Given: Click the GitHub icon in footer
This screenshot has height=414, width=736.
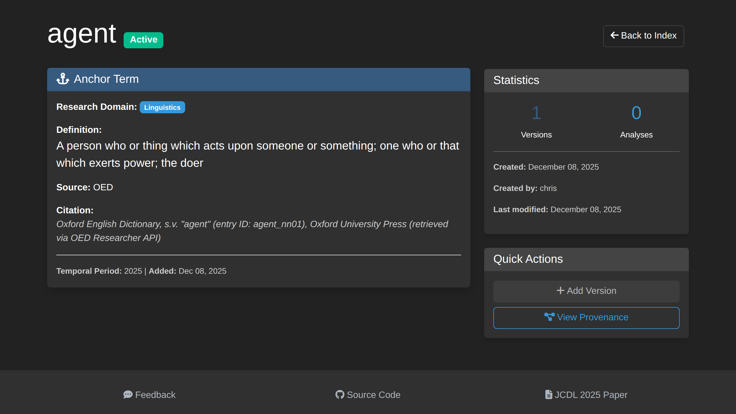Looking at the screenshot, I should [x=340, y=394].
